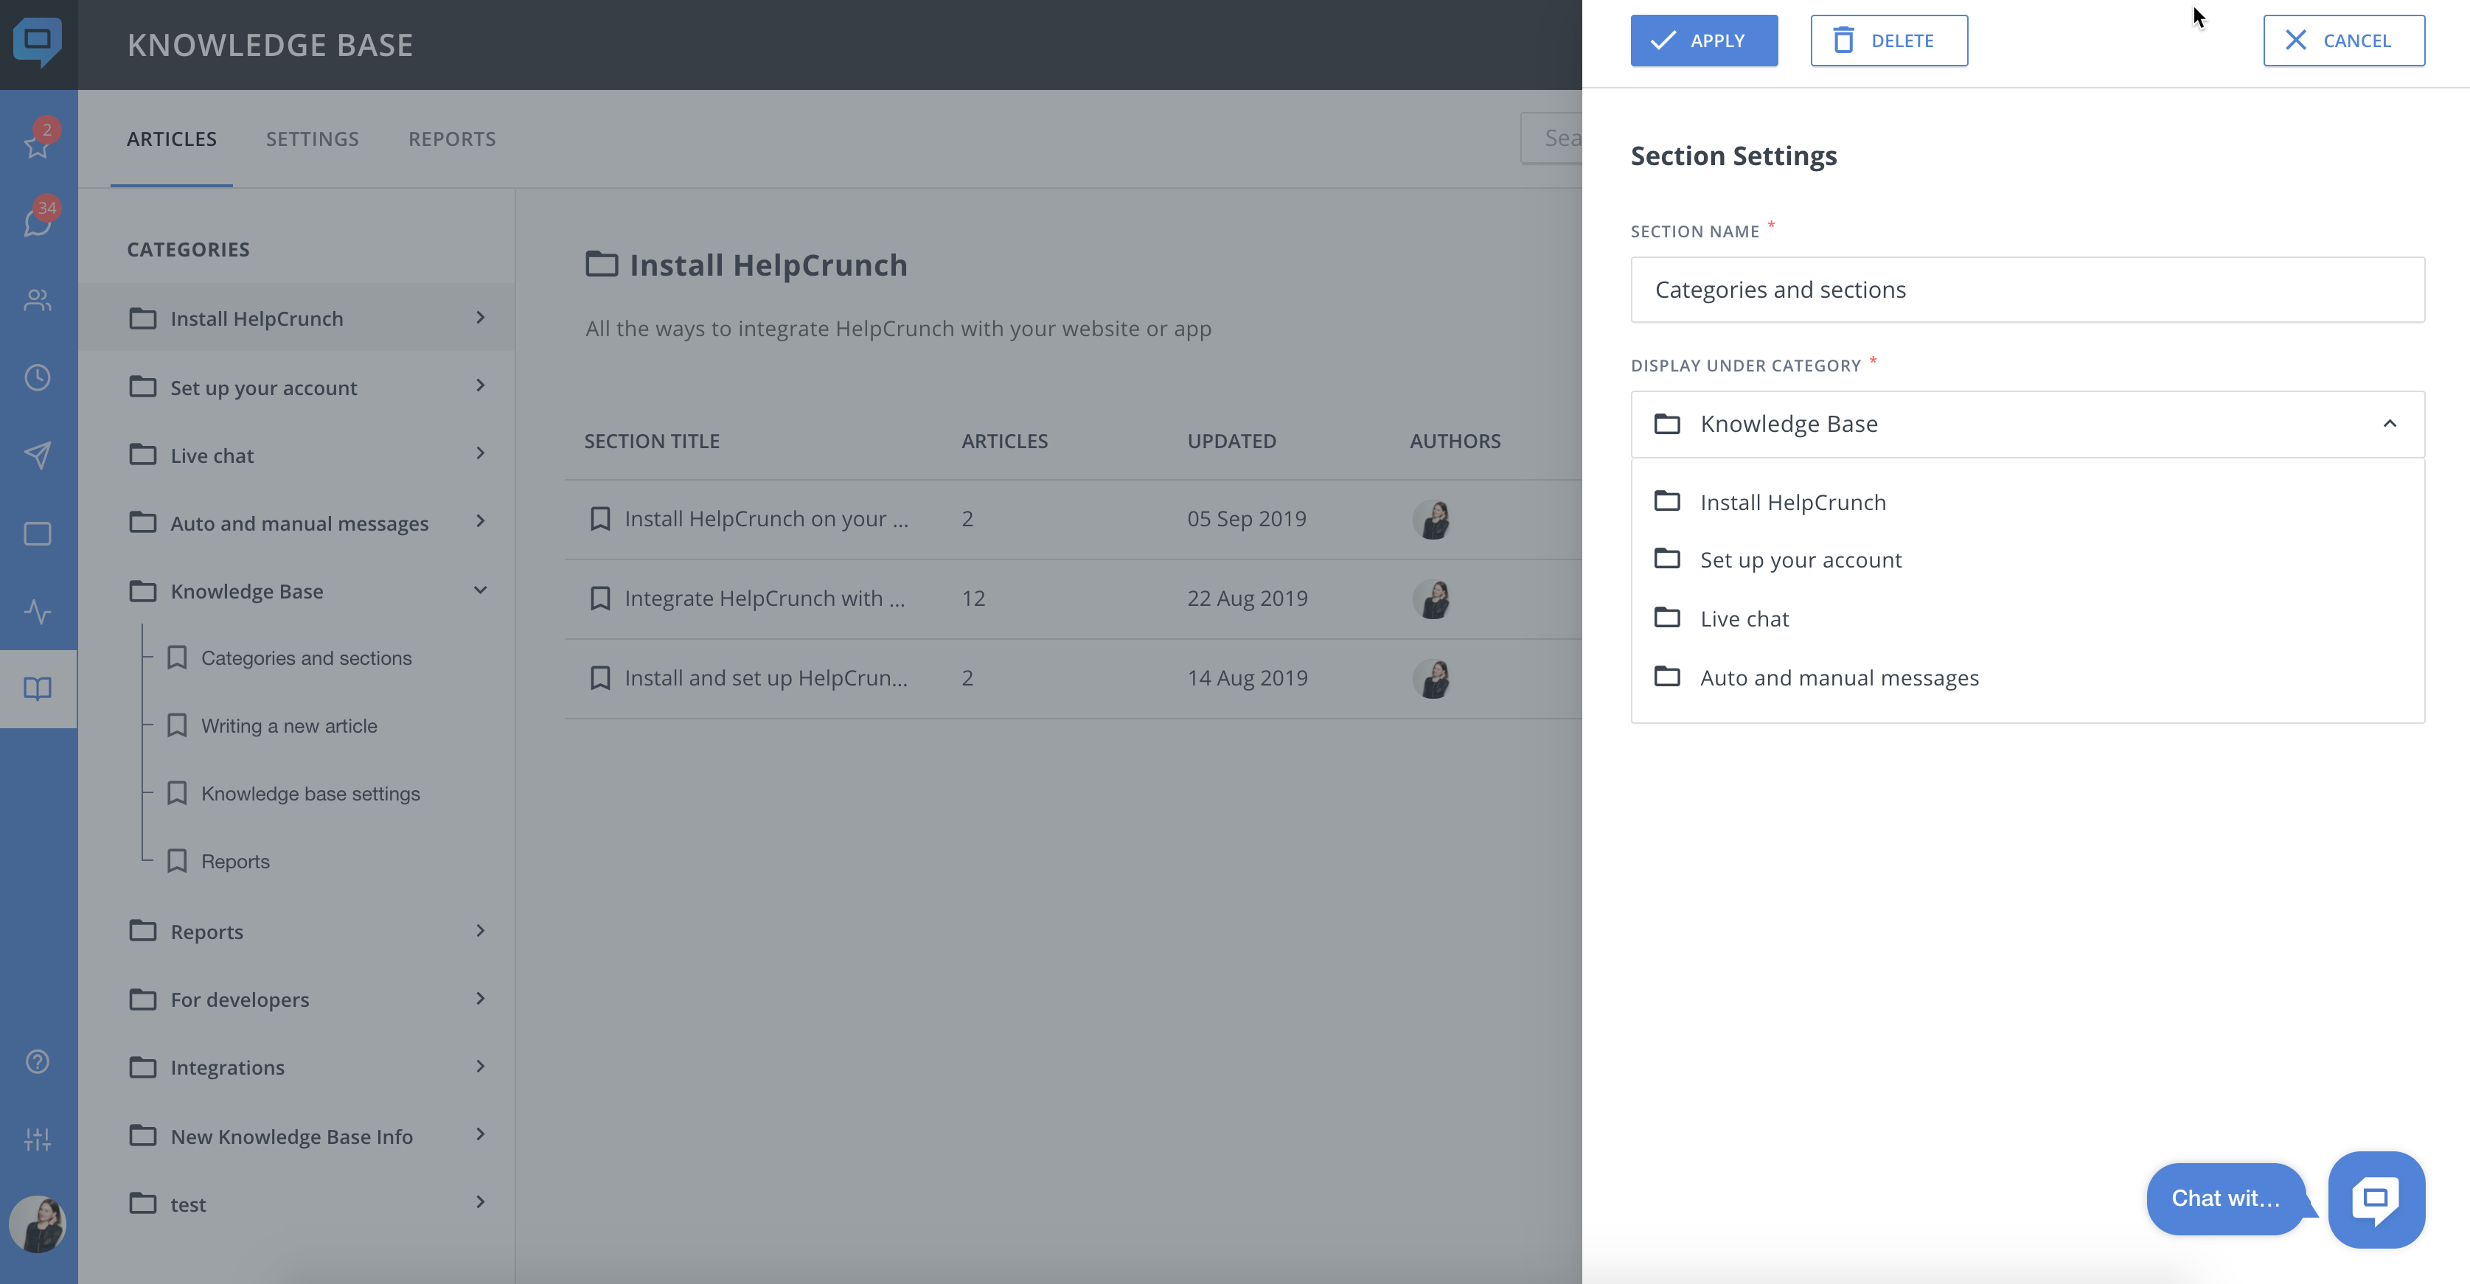Expand the test category chevron
The height and width of the screenshot is (1284, 2470).
click(x=481, y=1201)
